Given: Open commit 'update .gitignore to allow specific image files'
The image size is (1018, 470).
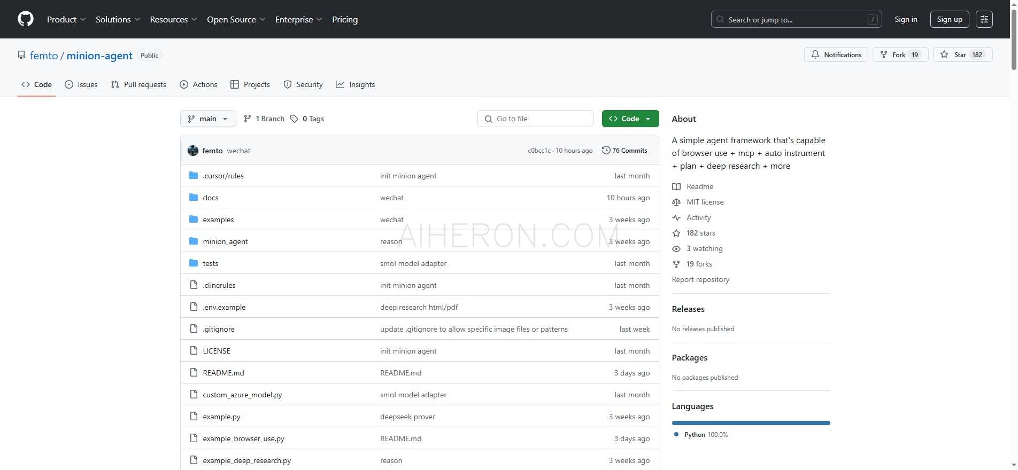Looking at the screenshot, I should click(474, 329).
